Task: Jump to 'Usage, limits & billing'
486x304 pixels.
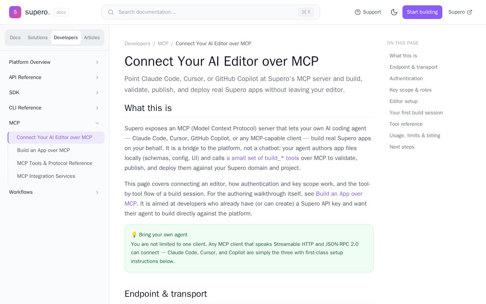Action: click(415, 136)
